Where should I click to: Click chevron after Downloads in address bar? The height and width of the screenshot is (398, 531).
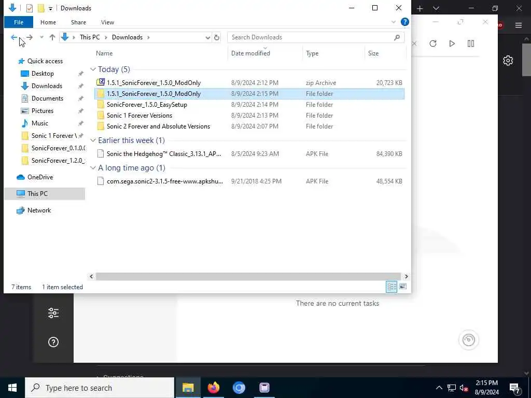click(x=148, y=37)
